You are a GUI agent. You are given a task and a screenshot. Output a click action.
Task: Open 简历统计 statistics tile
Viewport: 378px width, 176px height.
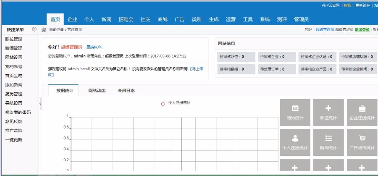[x=295, y=113]
